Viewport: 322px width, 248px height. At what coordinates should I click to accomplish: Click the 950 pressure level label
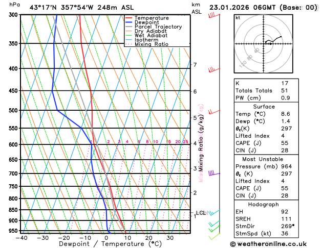pos(14,231)
